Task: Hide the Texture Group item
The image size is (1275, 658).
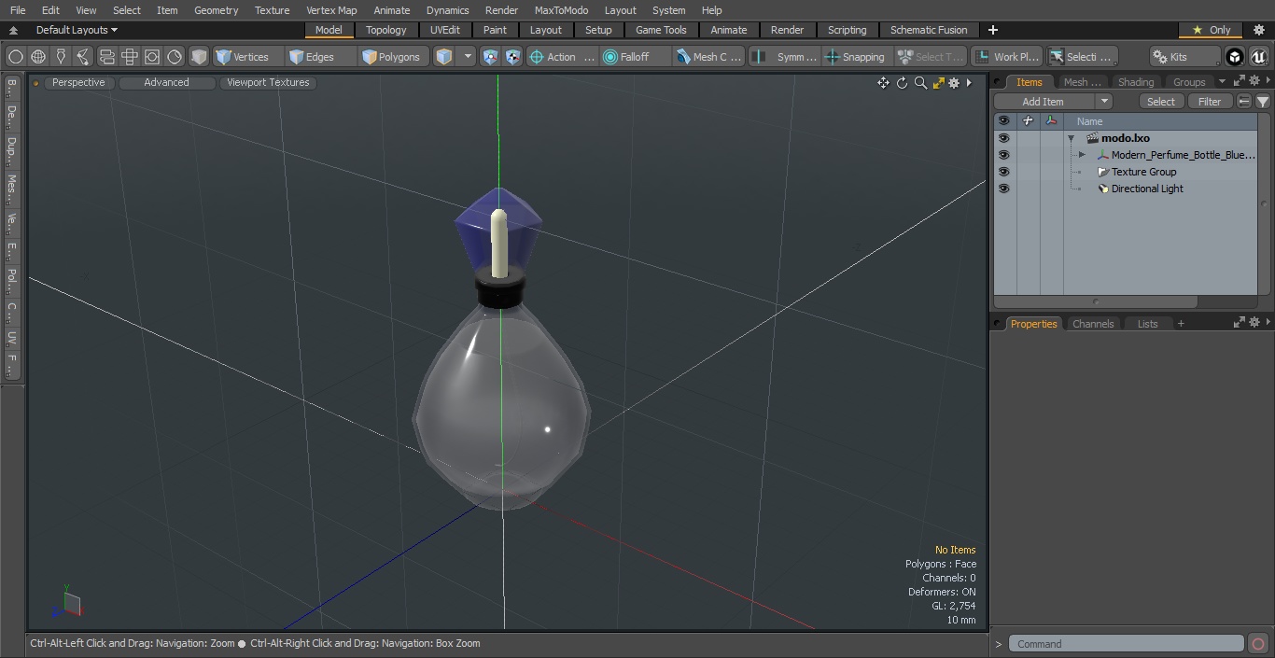Action: [1003, 172]
